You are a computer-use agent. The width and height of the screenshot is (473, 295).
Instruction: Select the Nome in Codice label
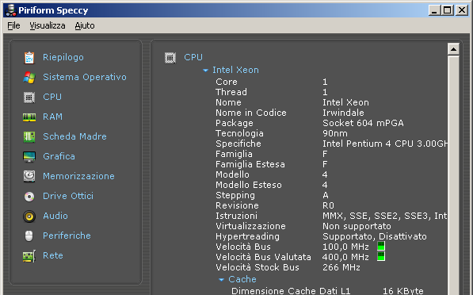(x=251, y=113)
